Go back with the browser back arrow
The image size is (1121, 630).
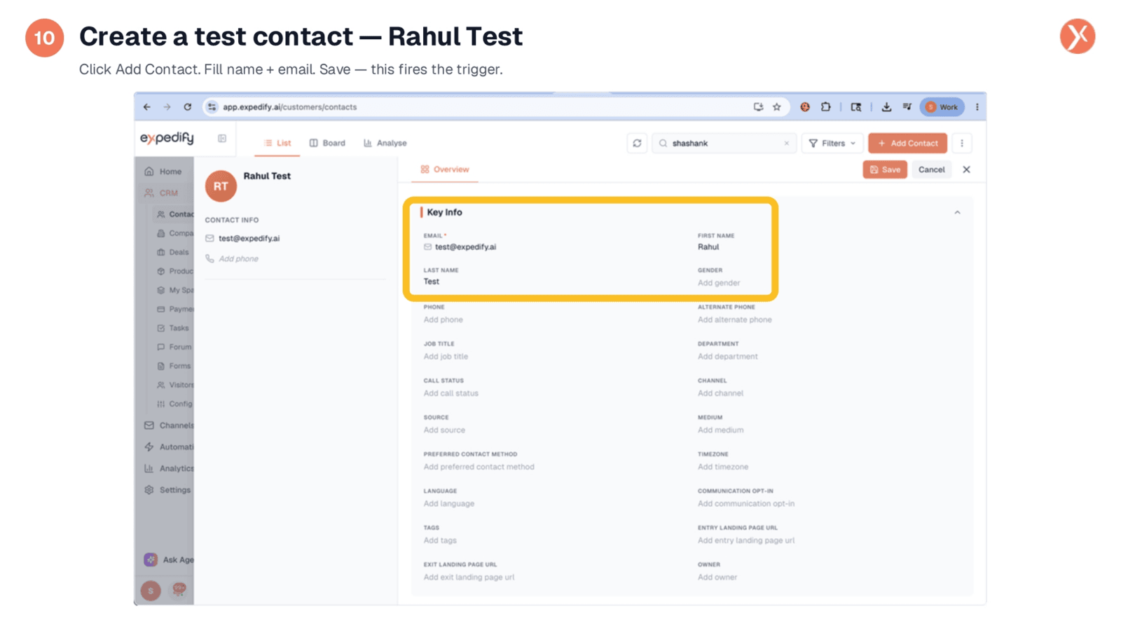tap(147, 107)
